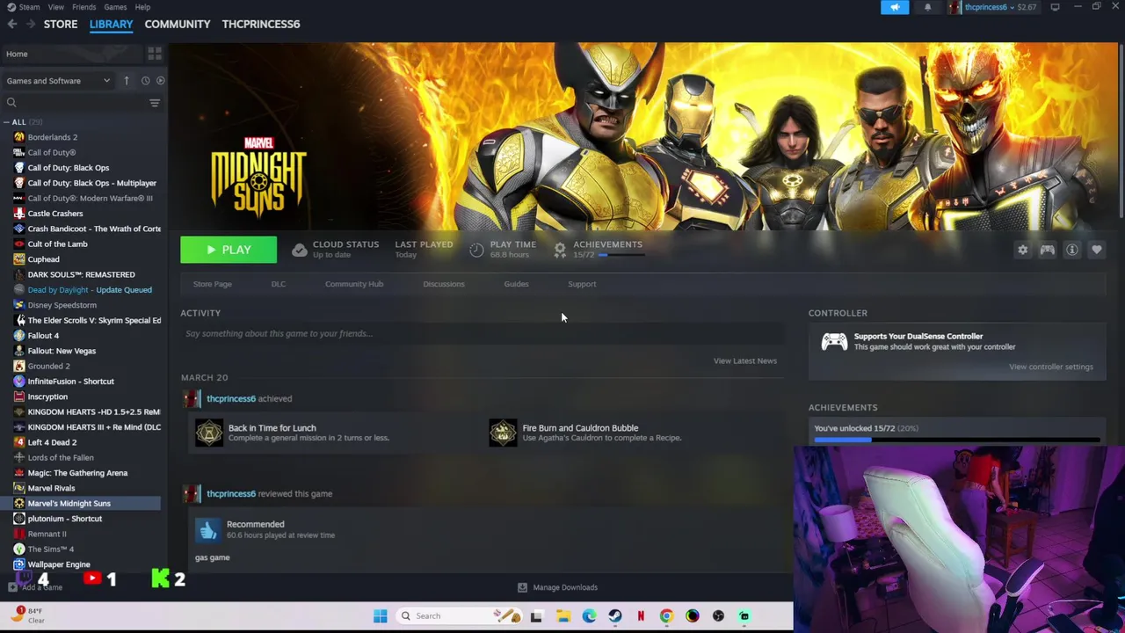Click the sort ascending arrow icon
Image resolution: width=1125 pixels, height=633 pixels.
[x=126, y=81]
